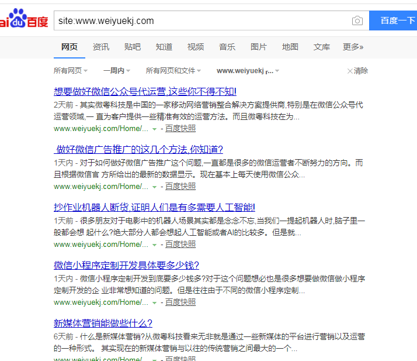Open result 做好微信广告推广的这几个方法

point(139,149)
